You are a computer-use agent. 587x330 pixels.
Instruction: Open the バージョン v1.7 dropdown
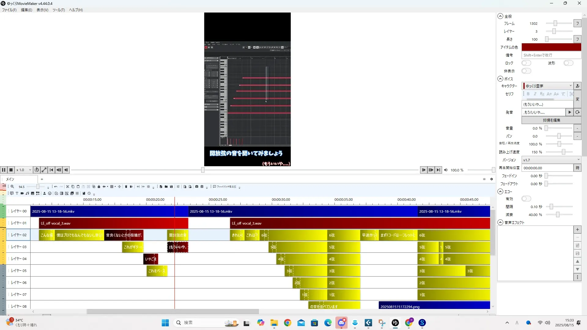(x=551, y=160)
